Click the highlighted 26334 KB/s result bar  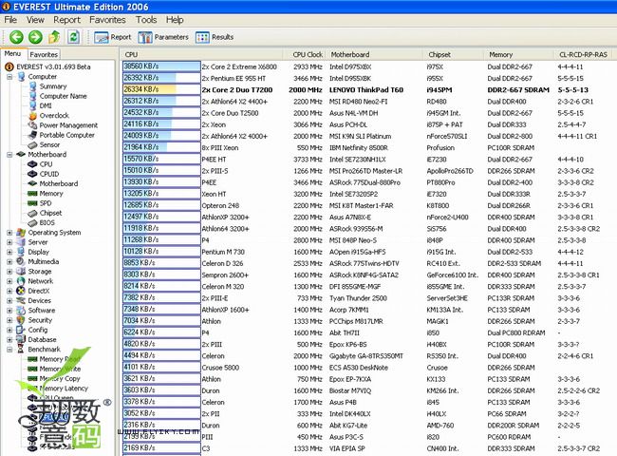pos(161,89)
